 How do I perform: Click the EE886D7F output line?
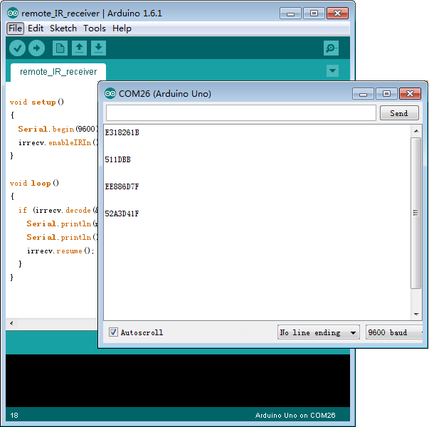tap(122, 186)
